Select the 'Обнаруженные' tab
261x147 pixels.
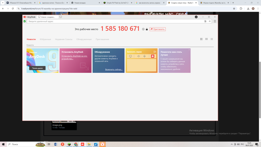(84, 39)
